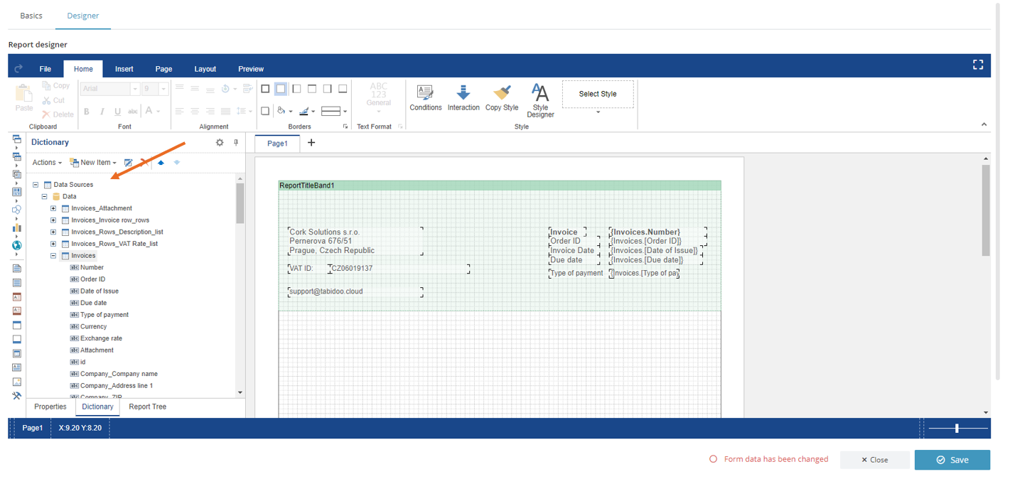Toggle bottom border
The image size is (1010, 479).
point(343,89)
